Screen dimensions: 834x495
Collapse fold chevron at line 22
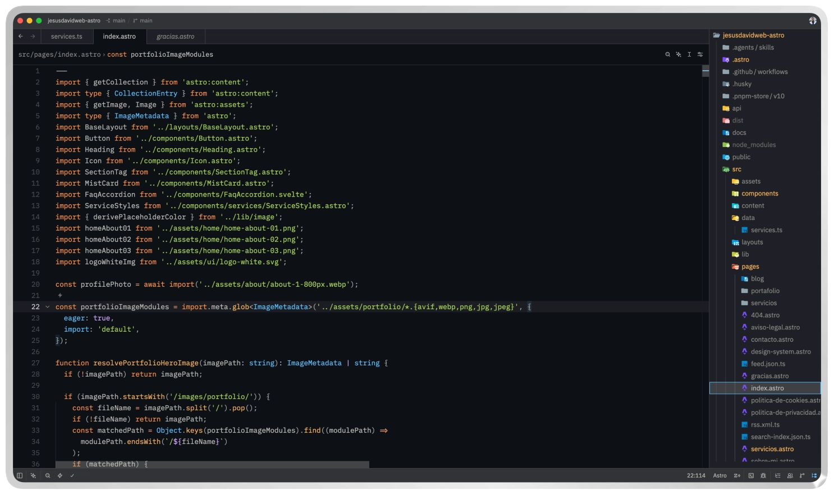point(47,307)
